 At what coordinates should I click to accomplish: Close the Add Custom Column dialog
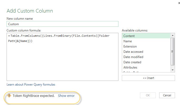179,3
